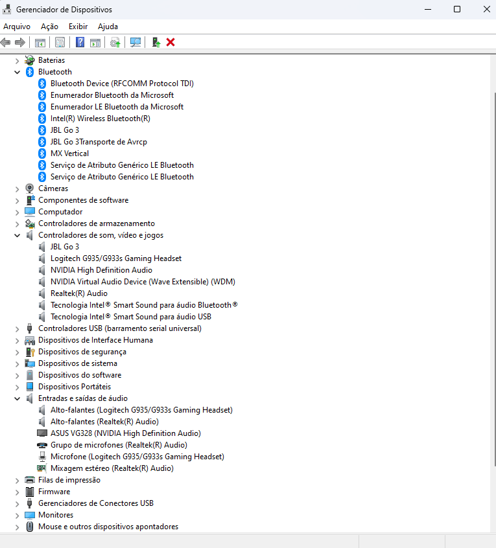This screenshot has width=496, height=548.
Task: Click the show/hide action pane toolbar icon
Action: point(95,43)
